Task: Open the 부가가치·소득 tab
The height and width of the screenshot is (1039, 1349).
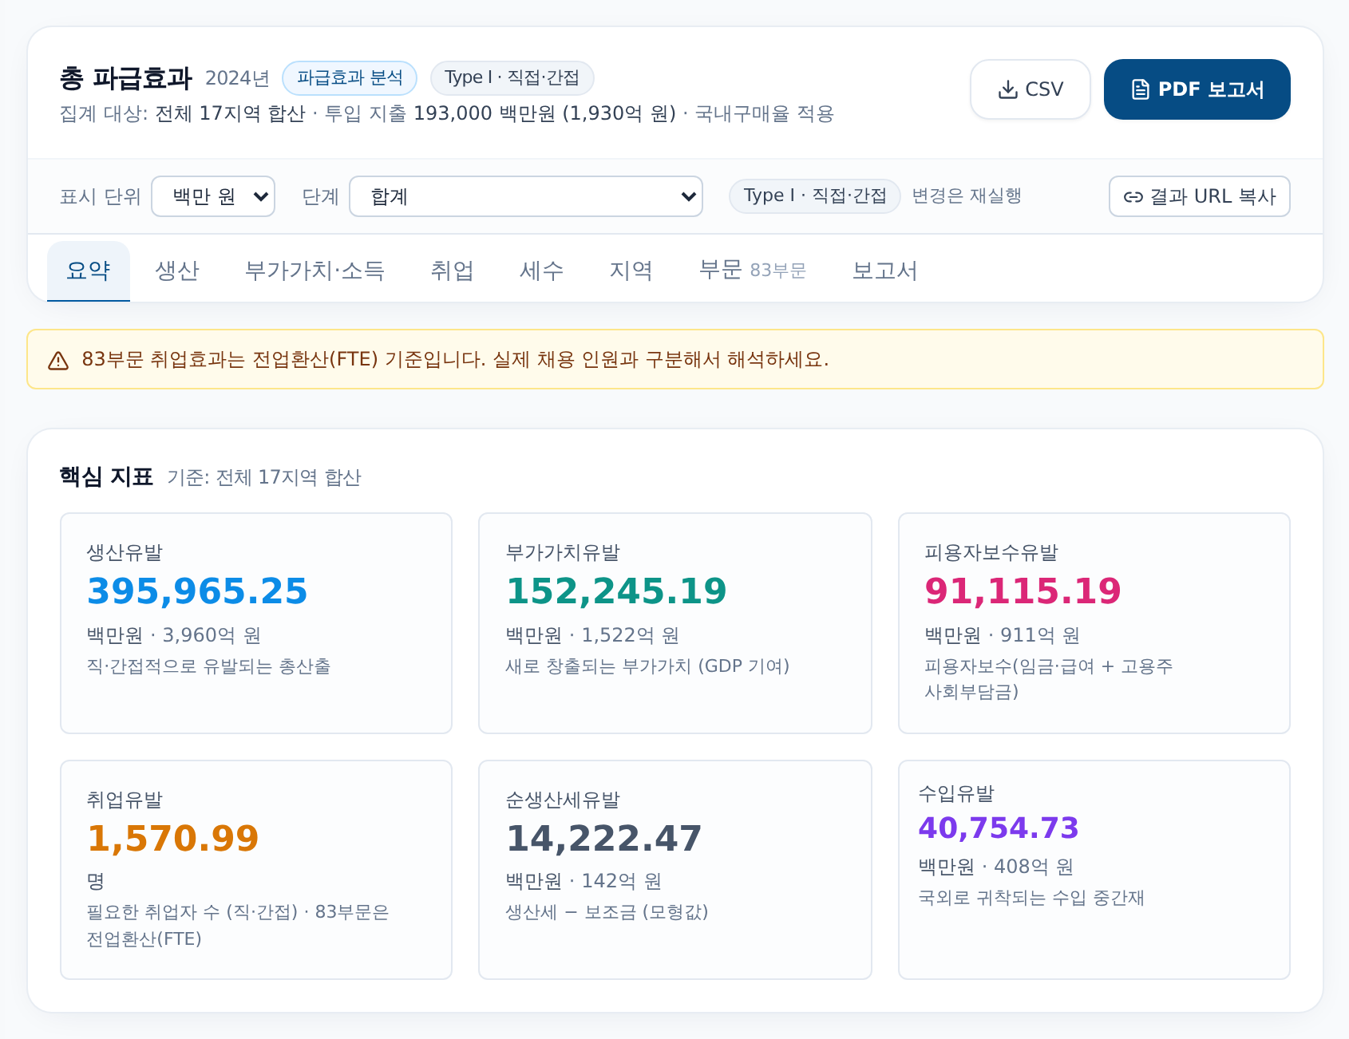Action: tap(315, 271)
